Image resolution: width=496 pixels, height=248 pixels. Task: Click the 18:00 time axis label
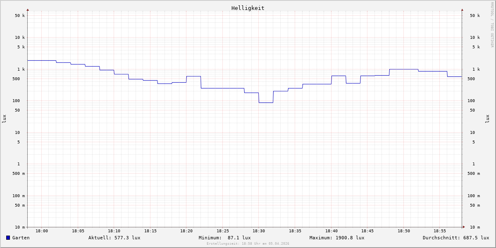pyautogui.click(x=42, y=231)
